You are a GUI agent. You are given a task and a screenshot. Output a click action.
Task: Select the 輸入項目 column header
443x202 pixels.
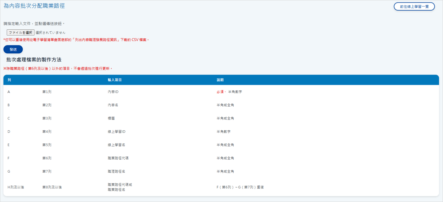[x=115, y=80]
